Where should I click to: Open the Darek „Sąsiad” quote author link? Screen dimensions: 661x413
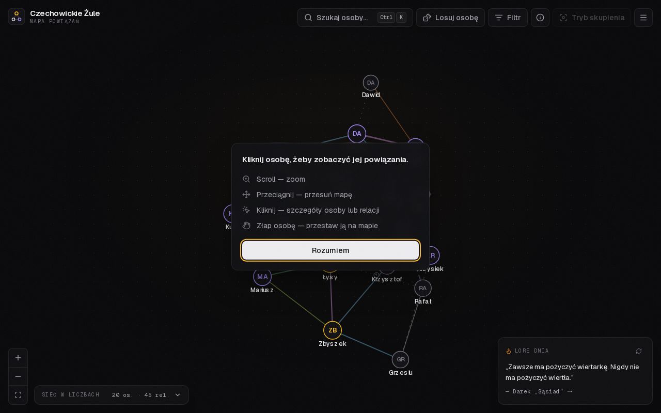[x=539, y=391]
